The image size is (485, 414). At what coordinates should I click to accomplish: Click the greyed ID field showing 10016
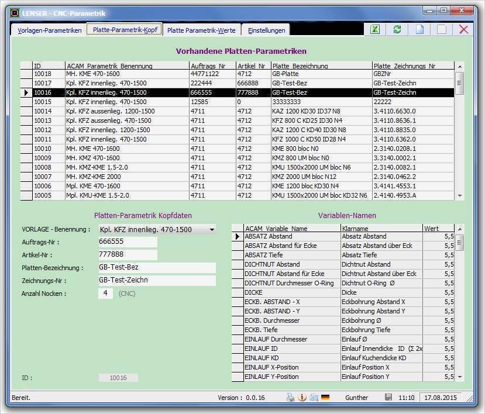tap(118, 378)
